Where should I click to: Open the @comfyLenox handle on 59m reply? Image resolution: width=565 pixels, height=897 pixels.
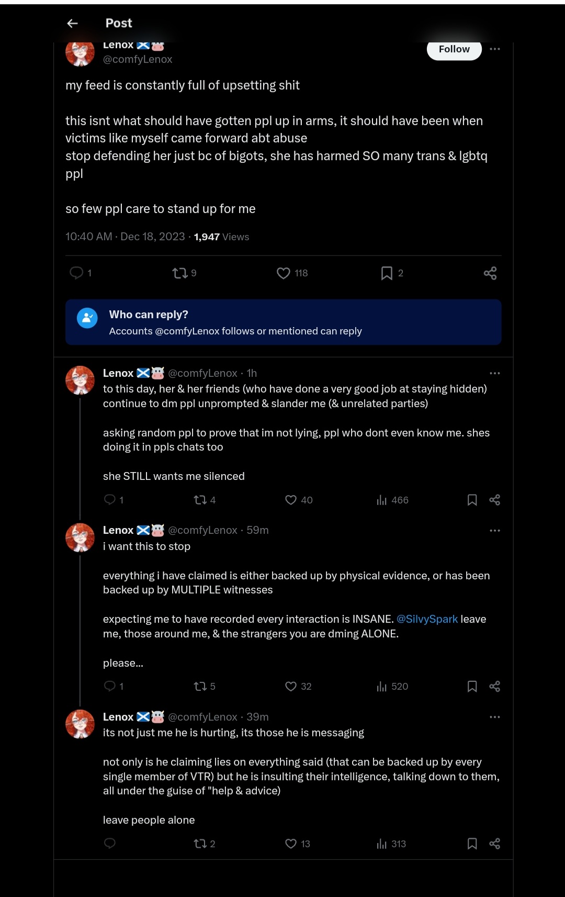click(x=202, y=530)
